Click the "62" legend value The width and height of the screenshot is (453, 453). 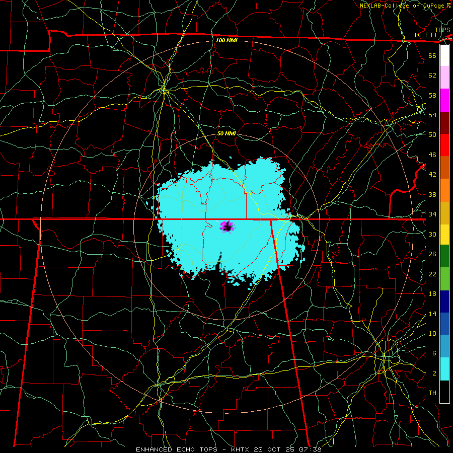(432, 75)
